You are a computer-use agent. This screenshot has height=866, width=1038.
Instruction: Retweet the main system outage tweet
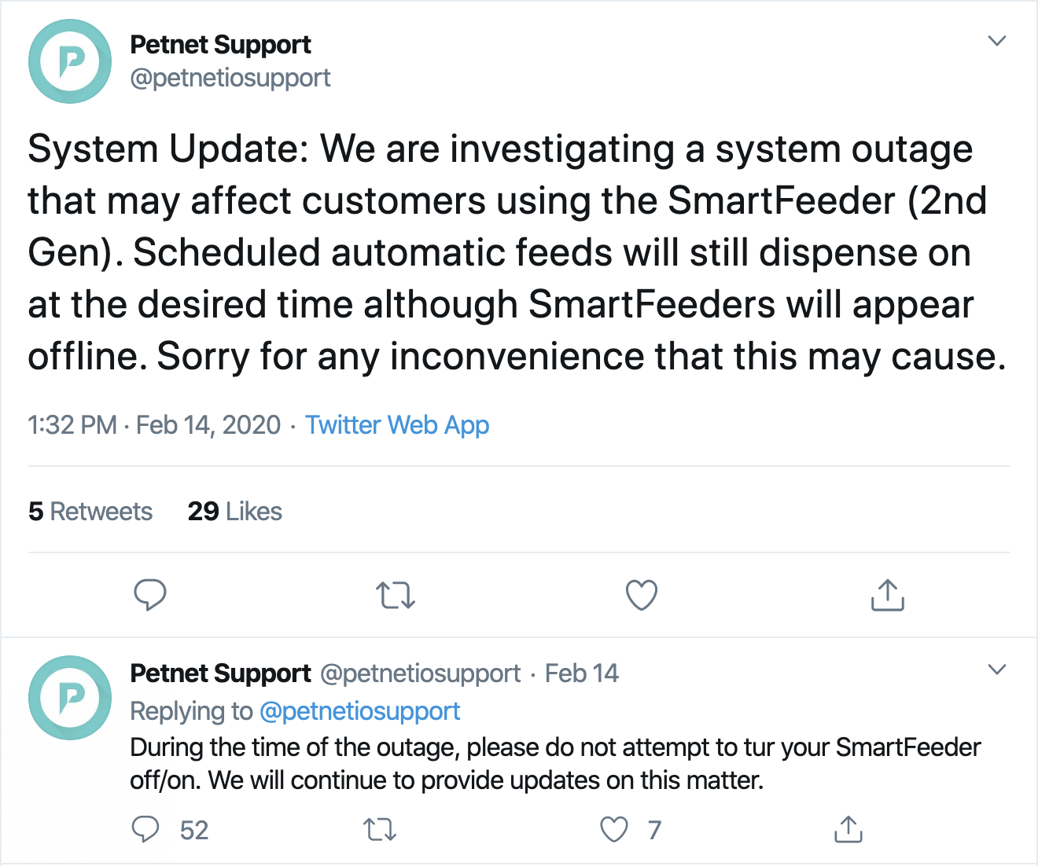(x=396, y=596)
